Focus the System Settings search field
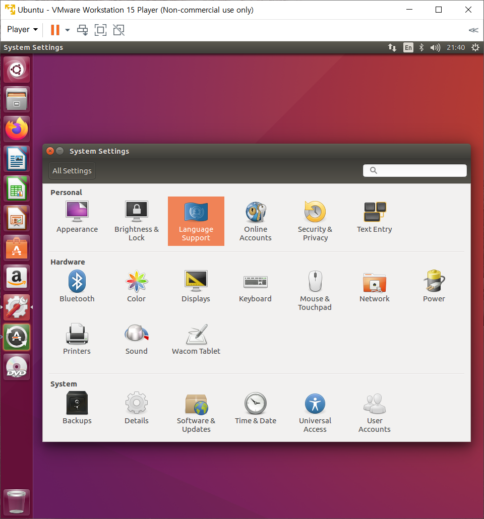The width and height of the screenshot is (484, 519). pyautogui.click(x=415, y=170)
